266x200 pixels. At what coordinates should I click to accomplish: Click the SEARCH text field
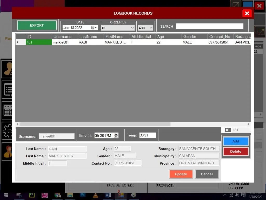coord(210,26)
